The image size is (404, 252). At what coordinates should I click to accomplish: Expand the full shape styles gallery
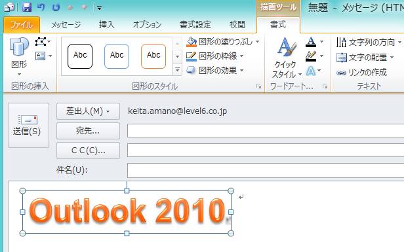click(x=178, y=69)
